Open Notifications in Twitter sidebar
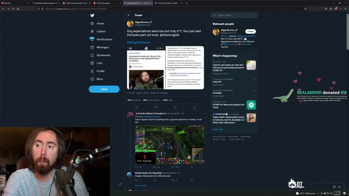This screenshot has height=196, width=349. coord(101,39)
